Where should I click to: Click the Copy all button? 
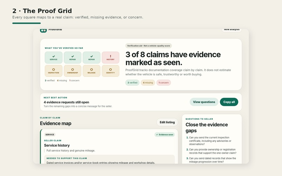229,102
